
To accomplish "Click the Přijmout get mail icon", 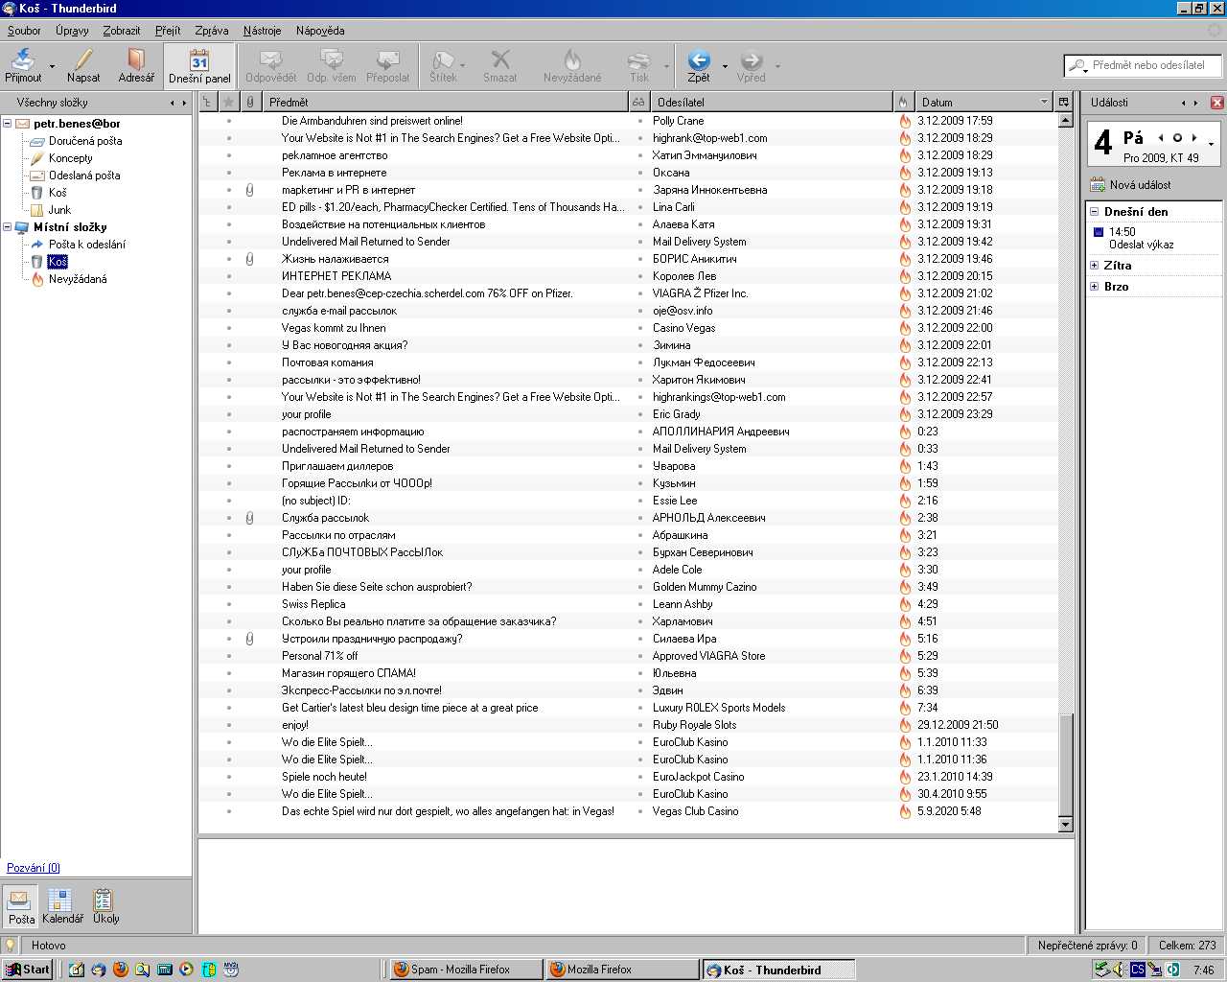I will [x=21, y=61].
